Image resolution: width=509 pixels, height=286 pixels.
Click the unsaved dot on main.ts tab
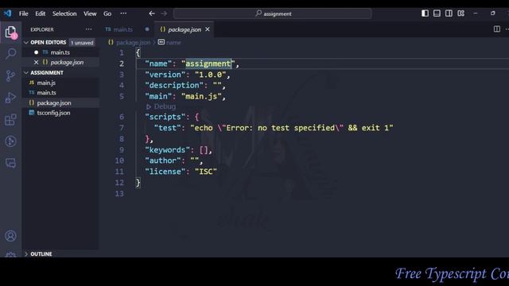(x=147, y=29)
